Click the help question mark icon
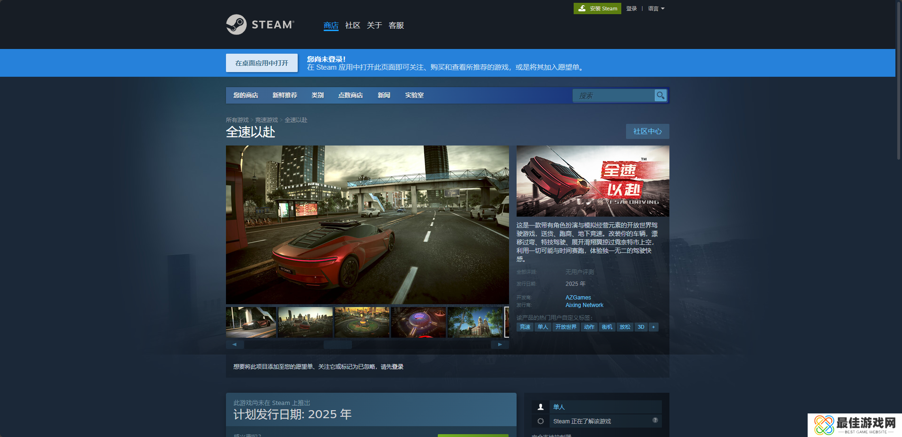This screenshot has height=437, width=902. [655, 421]
